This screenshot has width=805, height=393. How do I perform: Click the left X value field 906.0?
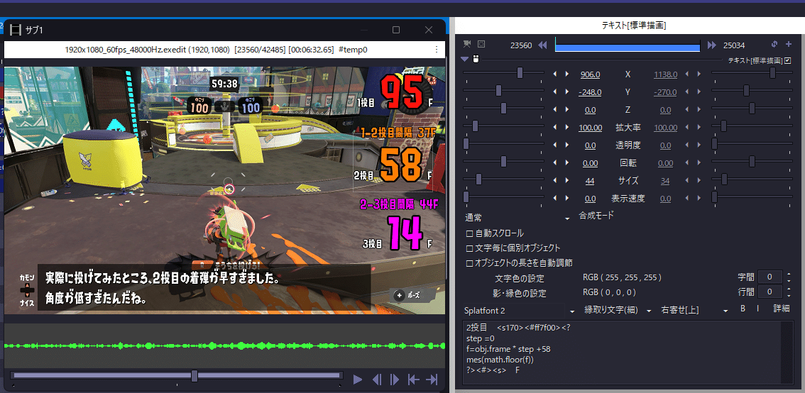[x=590, y=74]
